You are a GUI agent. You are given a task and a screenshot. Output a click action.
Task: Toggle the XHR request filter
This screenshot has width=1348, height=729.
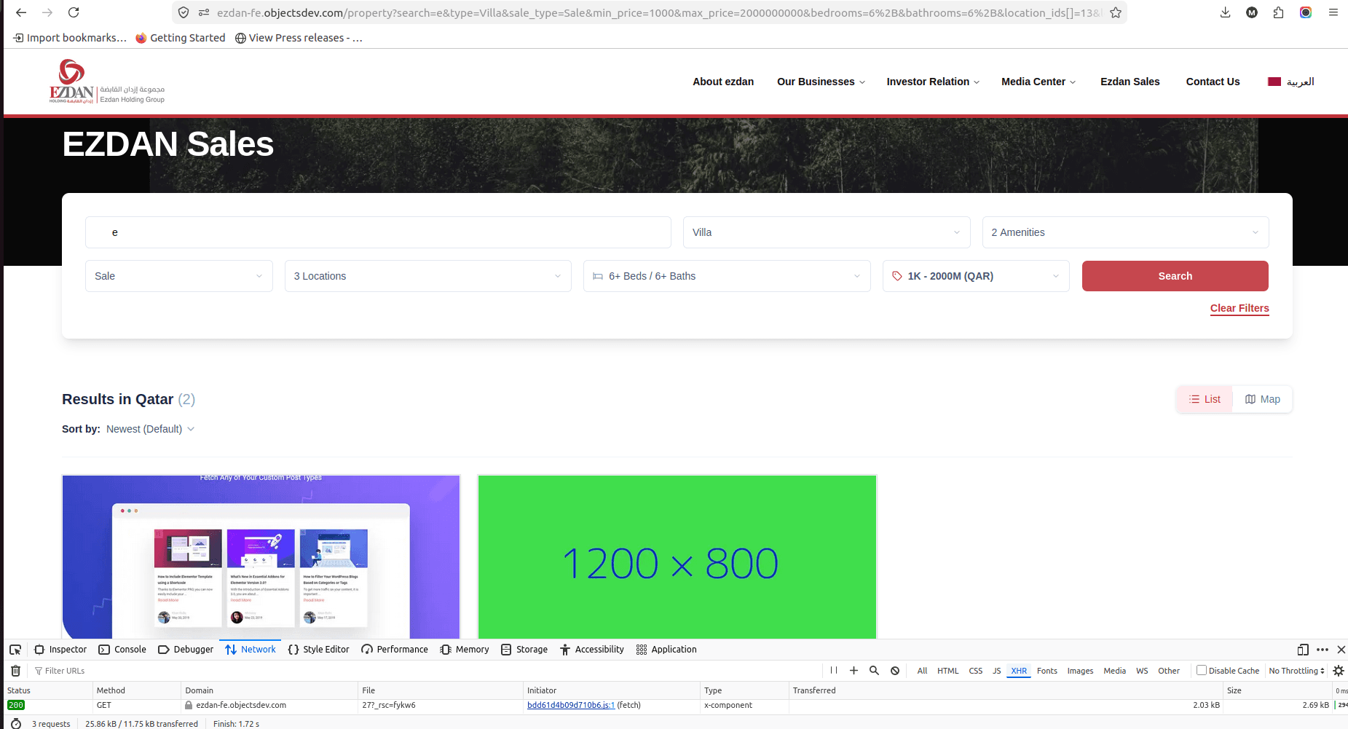(x=1019, y=671)
